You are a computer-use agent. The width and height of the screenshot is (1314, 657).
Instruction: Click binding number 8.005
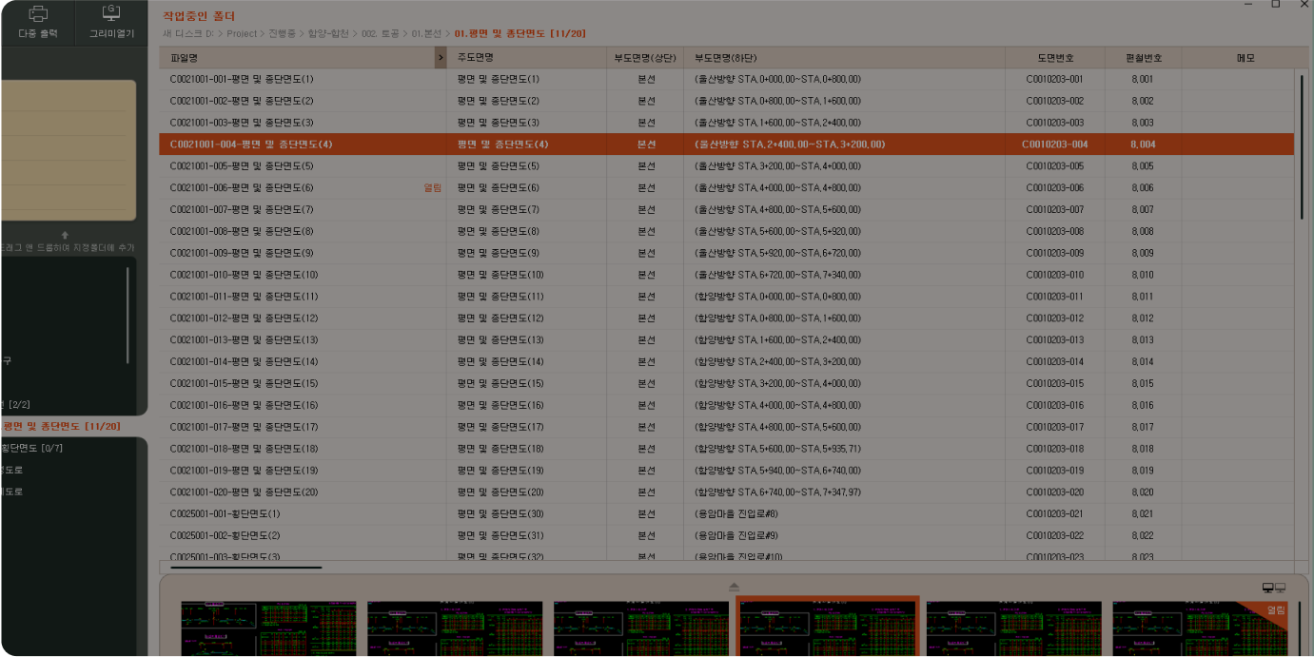point(1143,166)
